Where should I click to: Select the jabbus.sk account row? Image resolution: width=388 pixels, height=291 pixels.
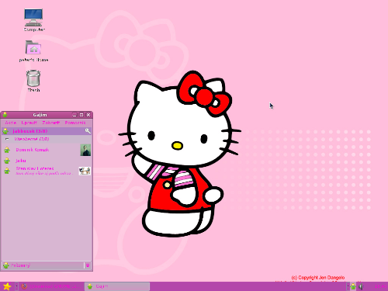(47, 131)
